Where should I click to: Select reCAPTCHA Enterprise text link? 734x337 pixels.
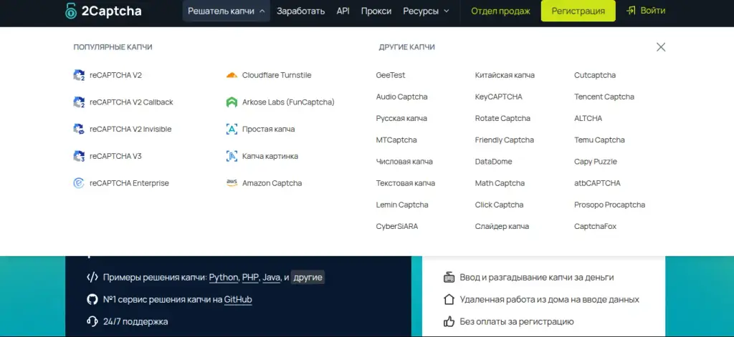point(129,183)
